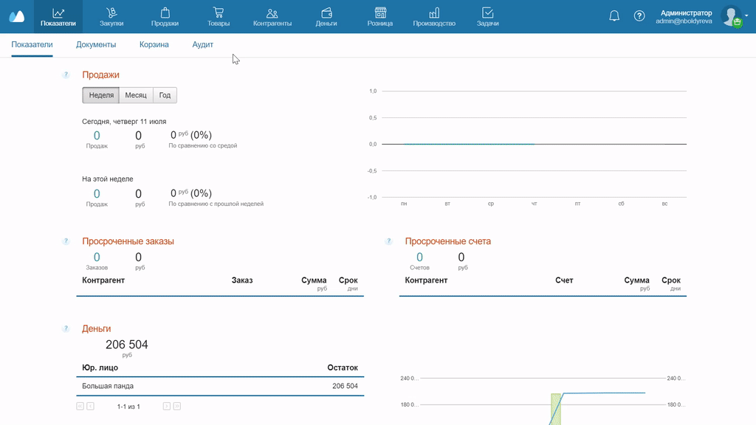The width and height of the screenshot is (756, 425).
Task: Switch sales period to Месяц
Action: click(x=136, y=95)
